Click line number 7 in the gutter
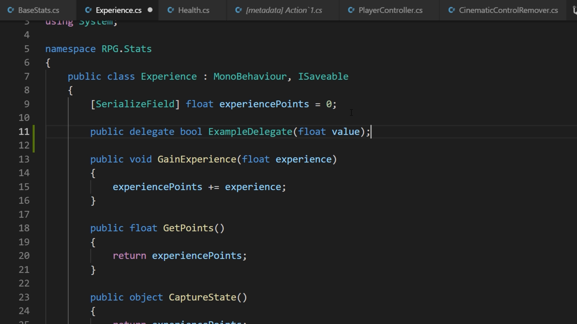 click(x=27, y=76)
